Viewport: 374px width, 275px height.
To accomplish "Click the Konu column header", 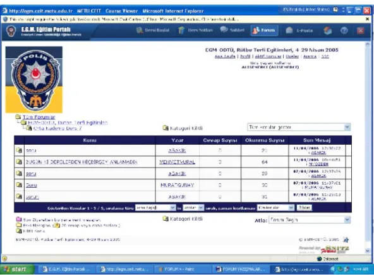I will click(90, 140).
